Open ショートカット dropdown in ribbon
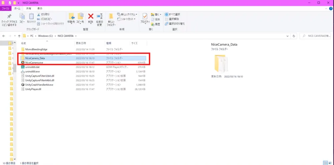334x165 pixels. tap(126, 19)
